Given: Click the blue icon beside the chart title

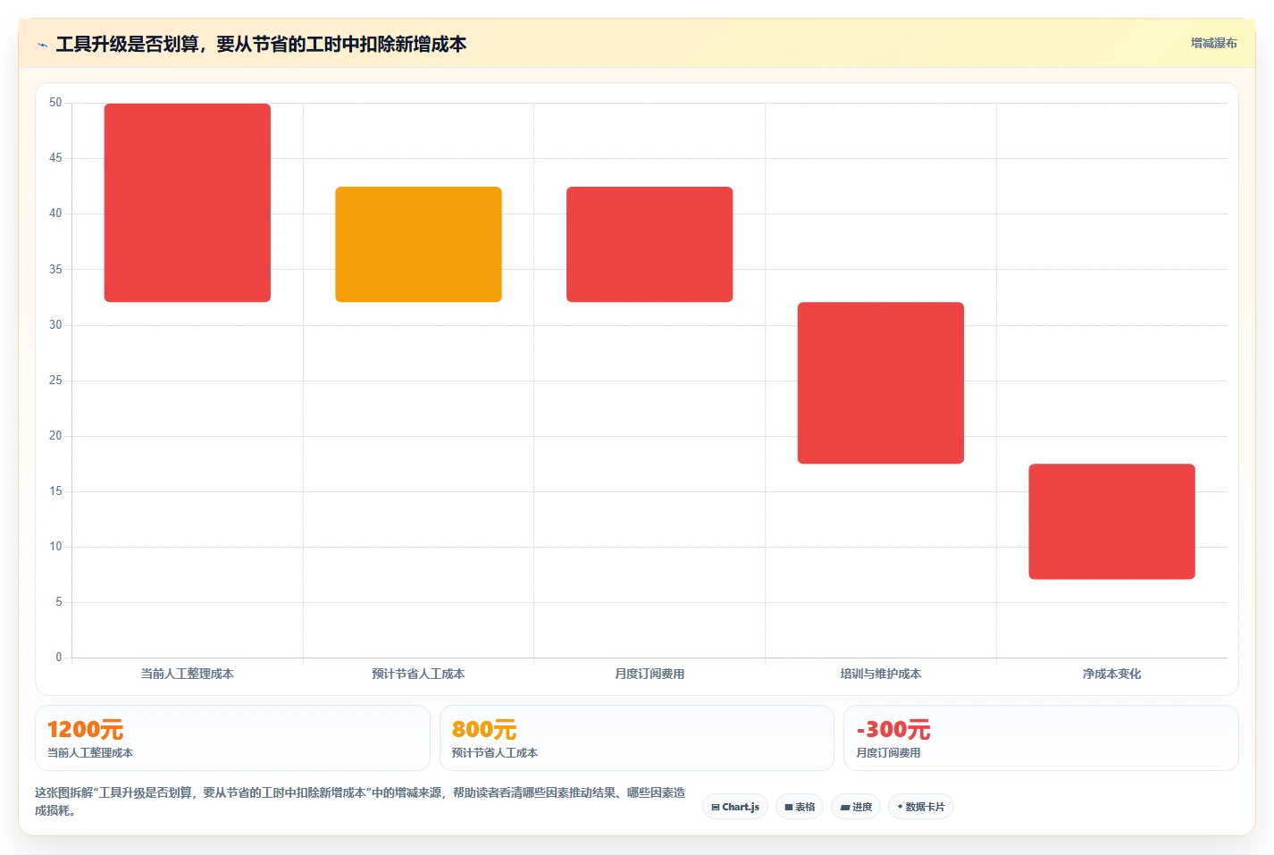Looking at the screenshot, I should click(x=42, y=45).
